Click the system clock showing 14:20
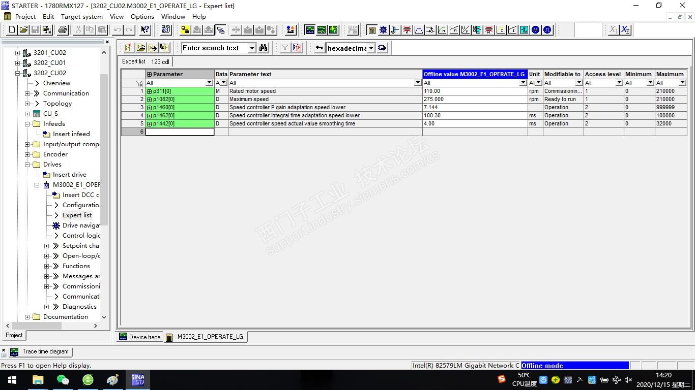This screenshot has height=390, width=695. coord(664,375)
